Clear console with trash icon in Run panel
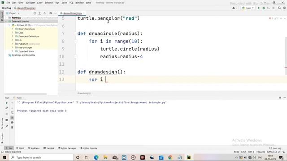 point(12,127)
